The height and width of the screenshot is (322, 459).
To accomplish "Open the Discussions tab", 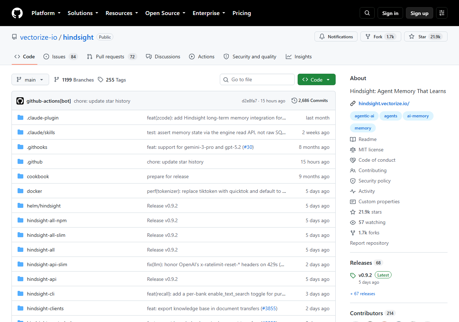I will [x=163, y=57].
